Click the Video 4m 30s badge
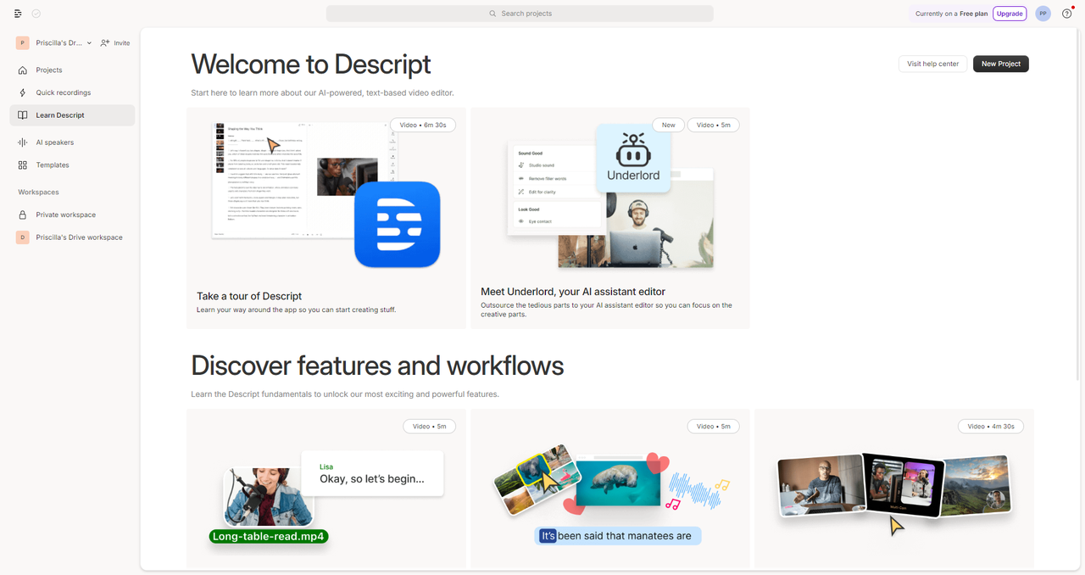This screenshot has height=575, width=1085. 991,427
